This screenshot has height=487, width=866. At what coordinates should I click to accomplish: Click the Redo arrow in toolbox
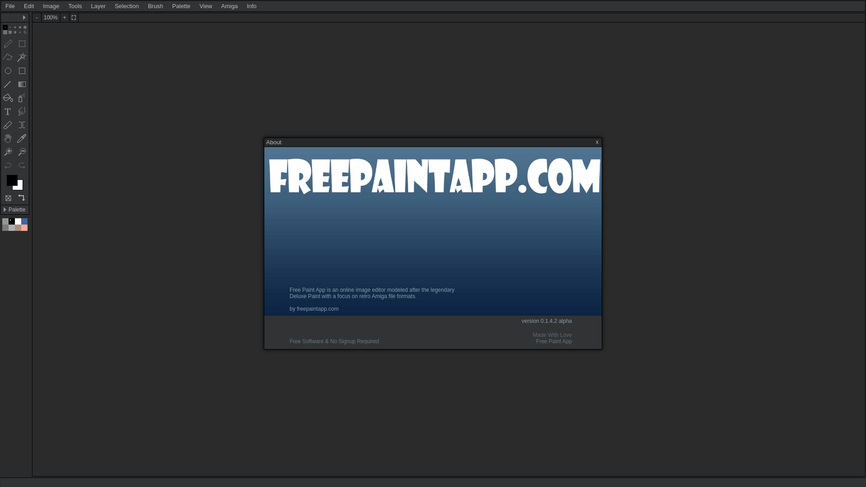tap(22, 165)
